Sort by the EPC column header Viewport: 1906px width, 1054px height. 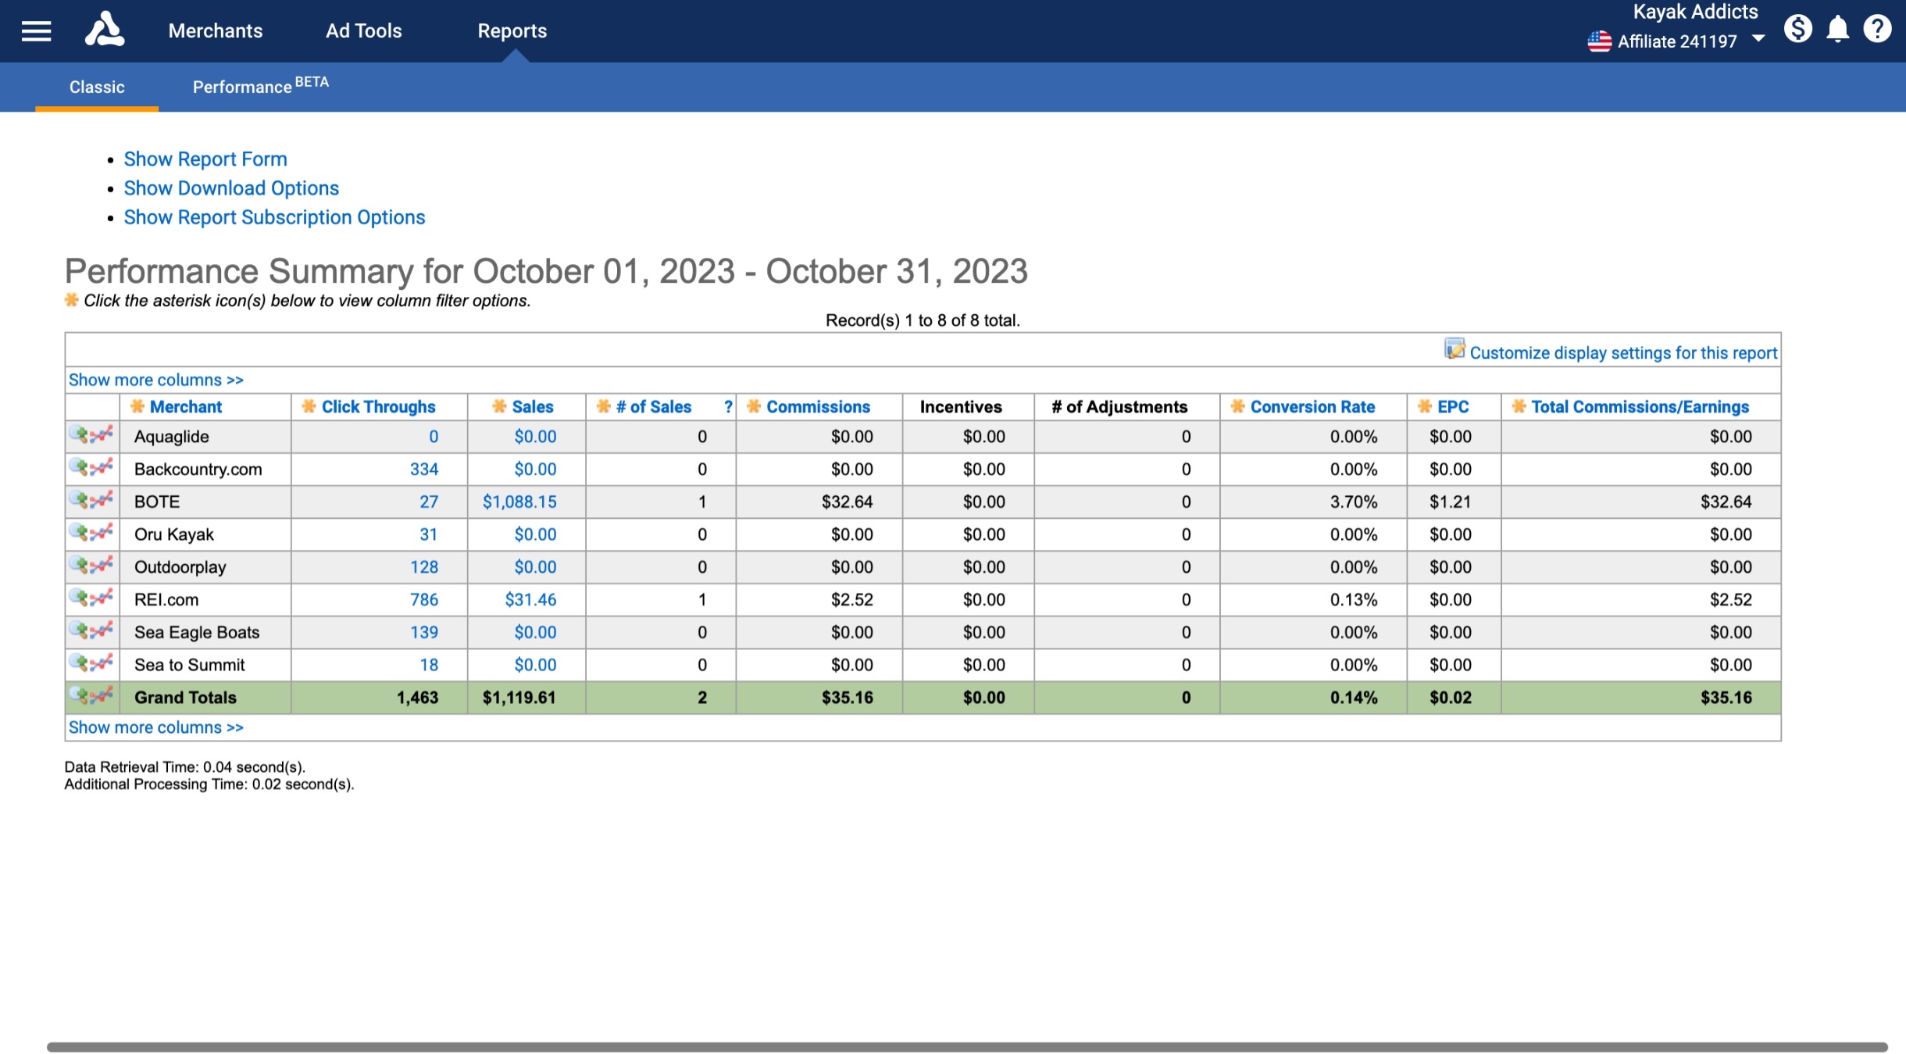pyautogui.click(x=1453, y=406)
